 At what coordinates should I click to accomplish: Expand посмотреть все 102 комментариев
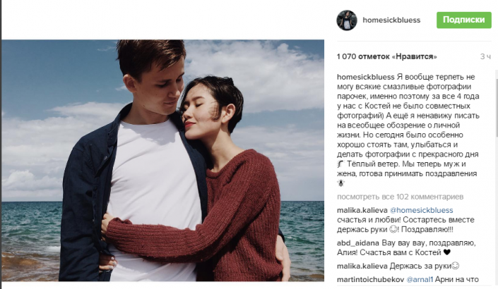[x=401, y=197]
